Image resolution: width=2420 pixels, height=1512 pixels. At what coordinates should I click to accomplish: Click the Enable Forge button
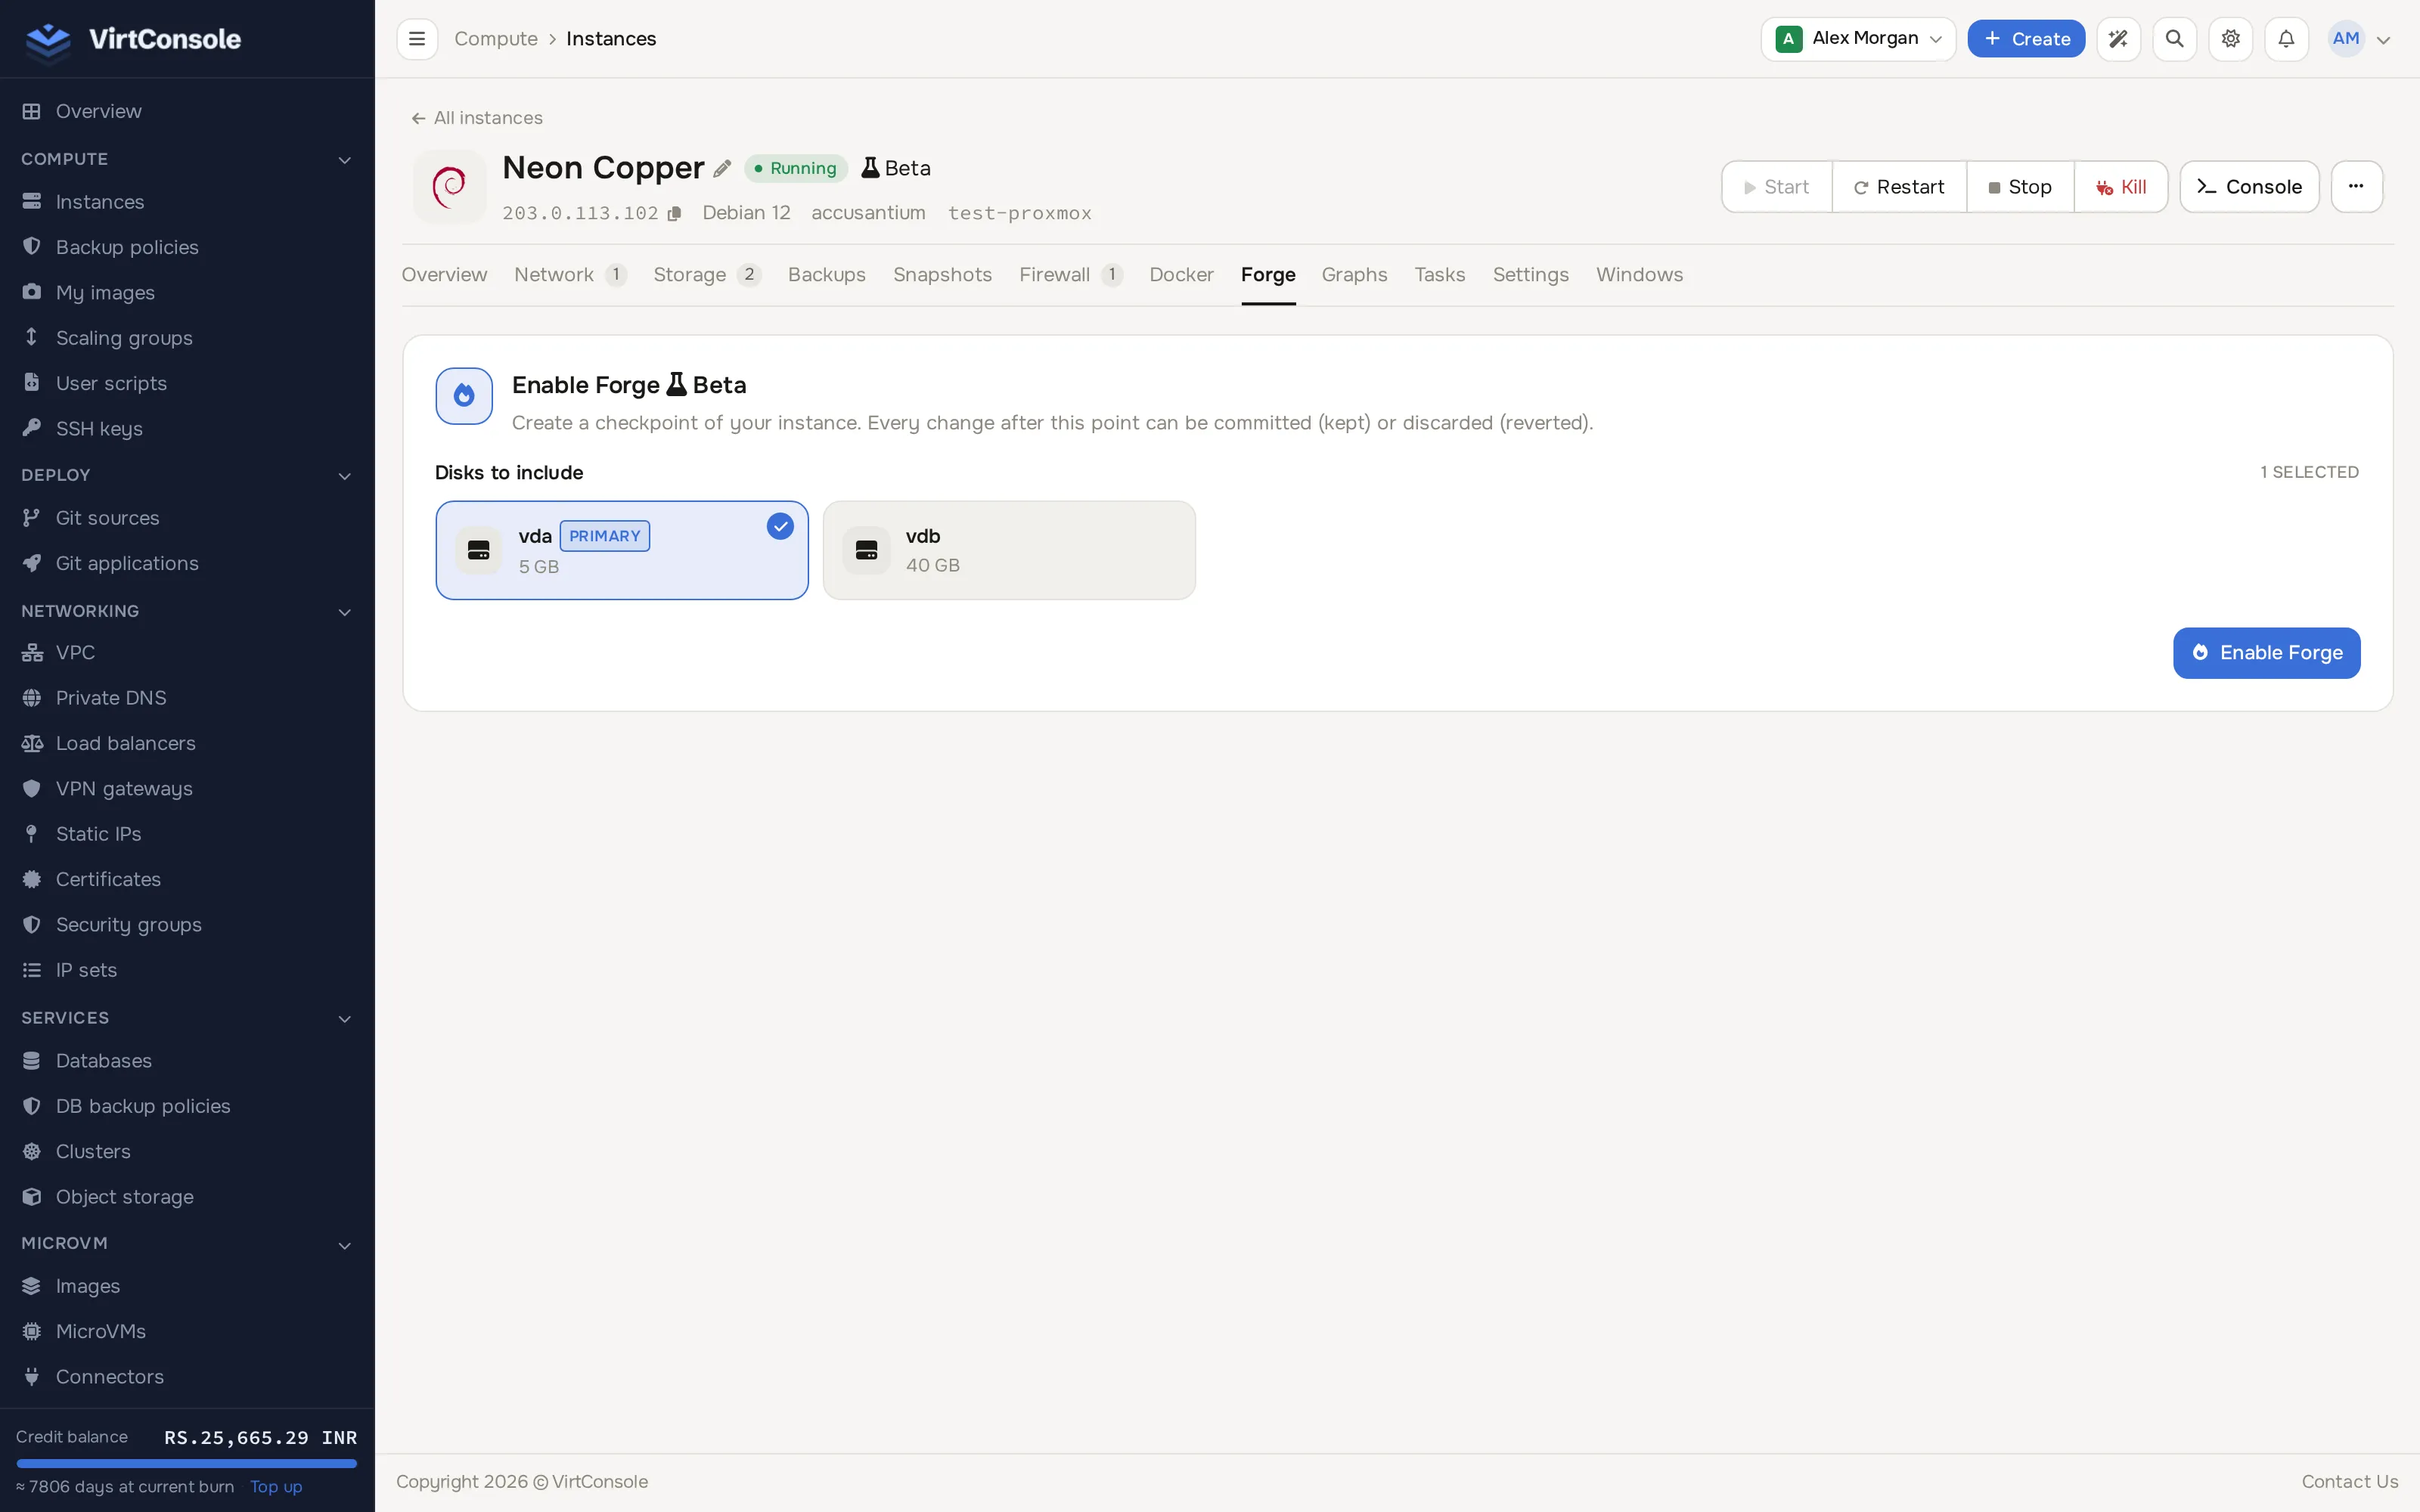(2266, 653)
